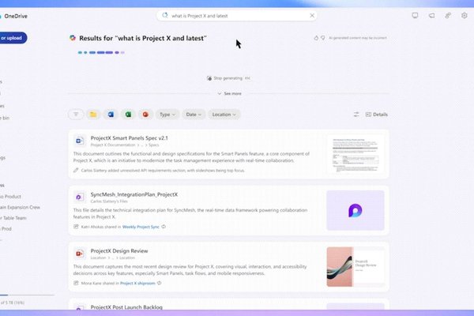474x316 pixels.
Task: Clear the search query with the X button
Action: click(312, 16)
